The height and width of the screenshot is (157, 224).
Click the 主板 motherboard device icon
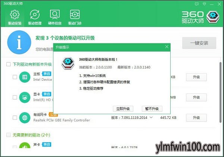[x=25, y=77]
